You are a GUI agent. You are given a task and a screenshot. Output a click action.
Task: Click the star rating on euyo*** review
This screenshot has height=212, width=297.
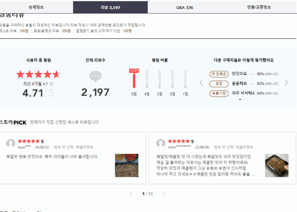click(28, 141)
